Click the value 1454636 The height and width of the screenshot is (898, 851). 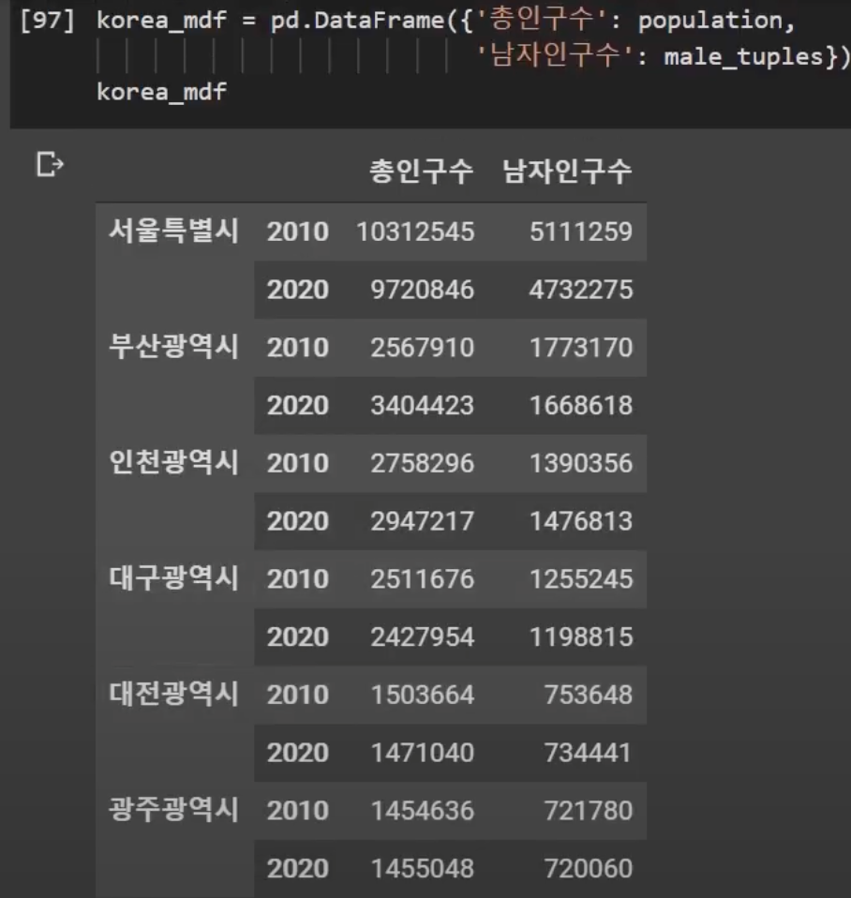422,811
